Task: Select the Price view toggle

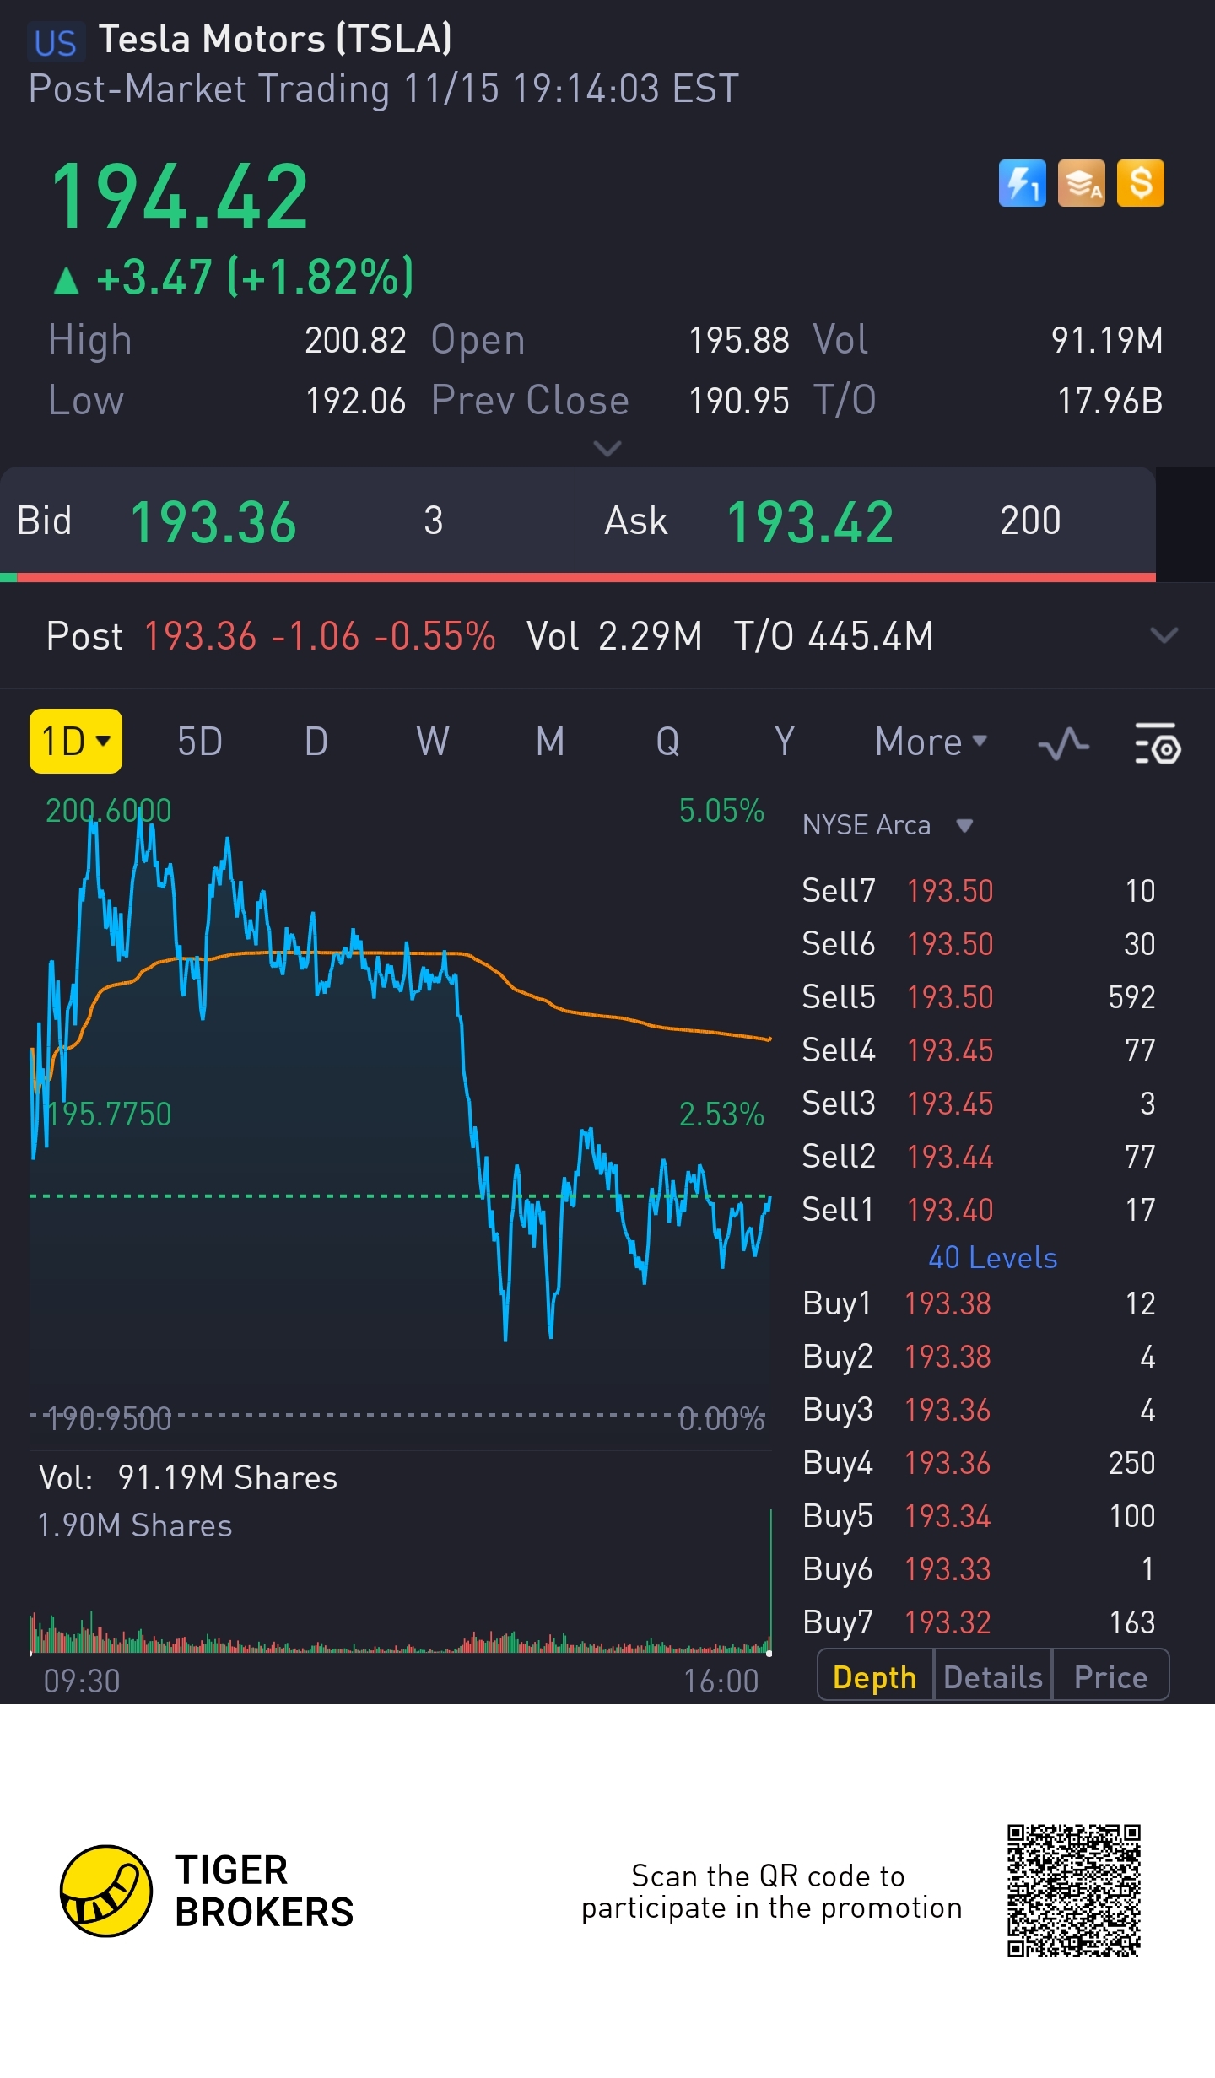Action: 1110,1677
